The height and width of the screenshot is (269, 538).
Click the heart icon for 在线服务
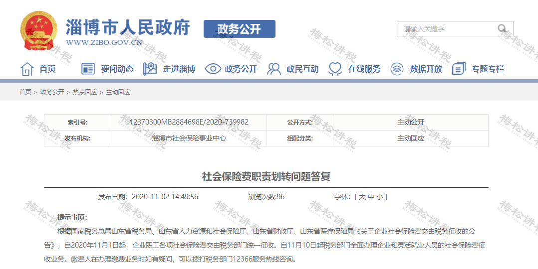(335, 69)
